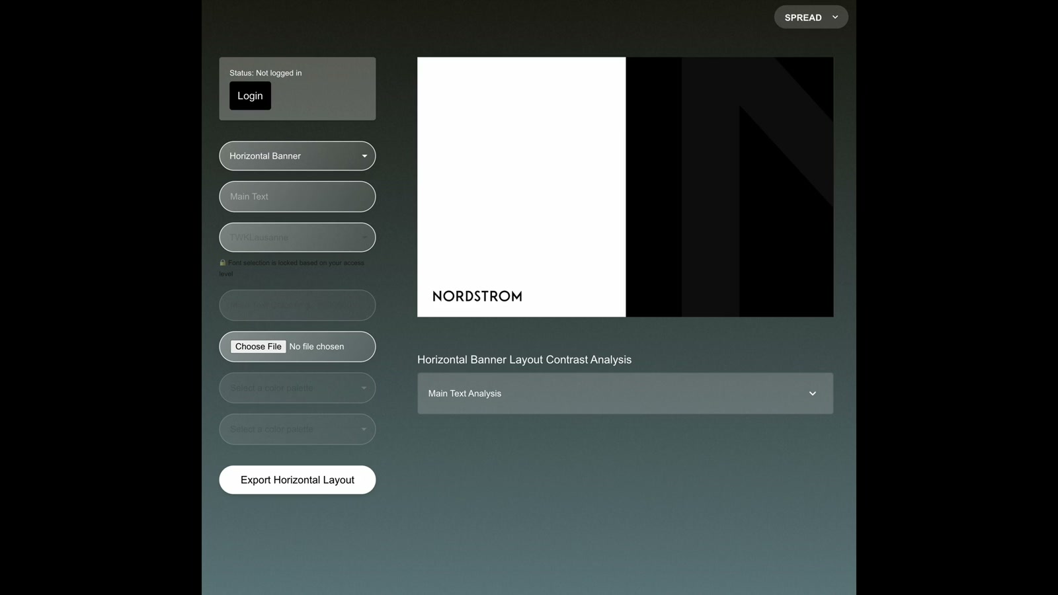1058x595 pixels.
Task: Click the Choose File button
Action: (x=258, y=346)
